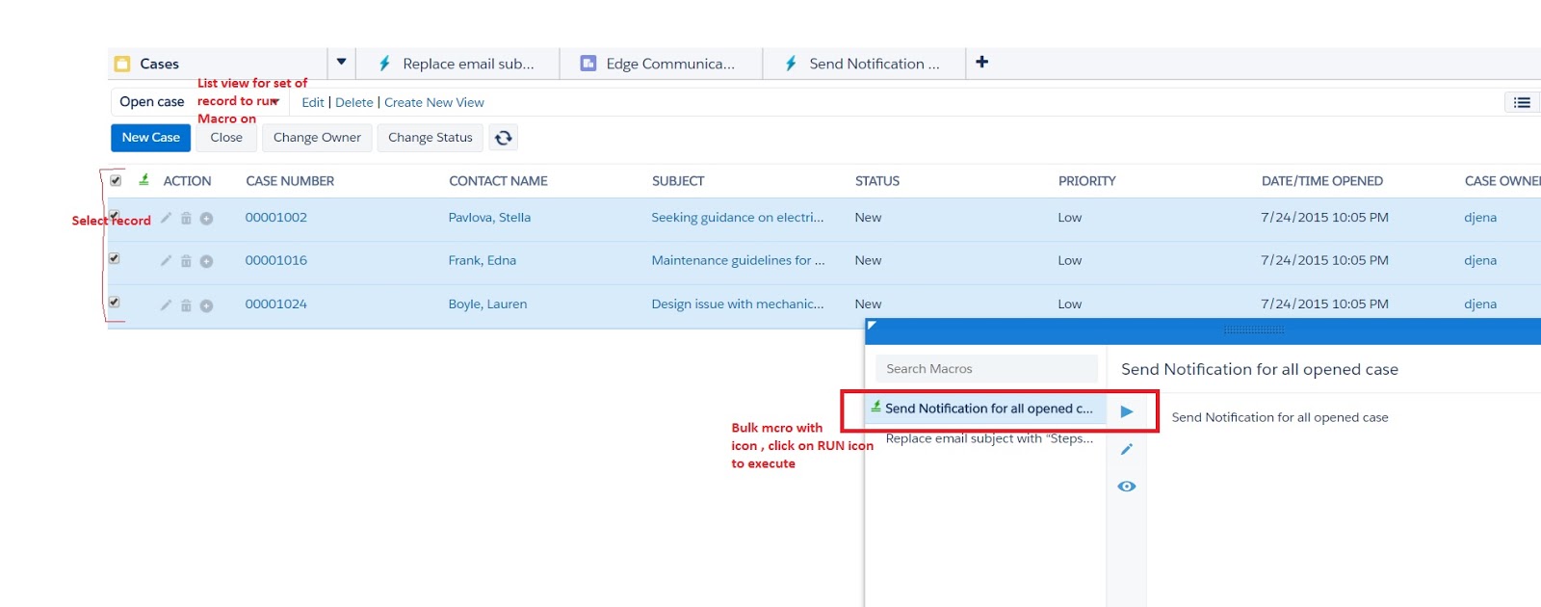Click the Close button
The height and width of the screenshot is (607, 1541).
pyautogui.click(x=226, y=138)
